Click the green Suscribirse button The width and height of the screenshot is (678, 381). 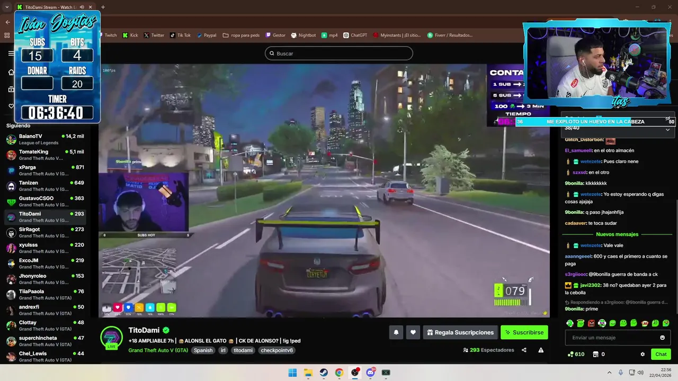(x=524, y=332)
